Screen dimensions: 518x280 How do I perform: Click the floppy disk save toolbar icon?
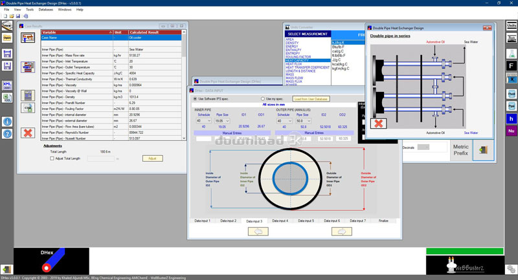coord(18,16)
